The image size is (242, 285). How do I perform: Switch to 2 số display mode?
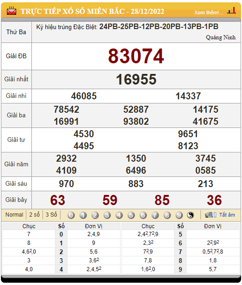coord(35,215)
